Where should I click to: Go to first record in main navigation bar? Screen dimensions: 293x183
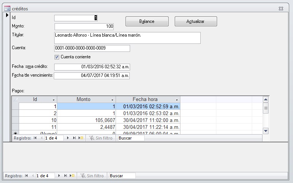26,176
